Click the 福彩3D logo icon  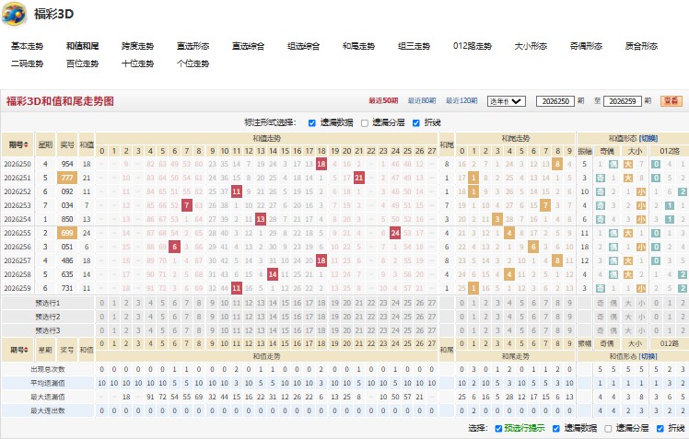click(x=14, y=14)
